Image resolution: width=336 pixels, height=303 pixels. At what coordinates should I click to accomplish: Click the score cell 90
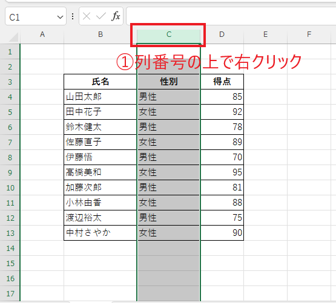coord(222,233)
